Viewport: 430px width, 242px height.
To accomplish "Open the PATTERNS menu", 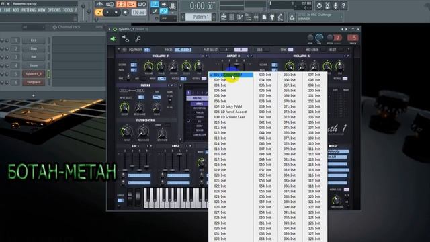I will coord(28,10).
